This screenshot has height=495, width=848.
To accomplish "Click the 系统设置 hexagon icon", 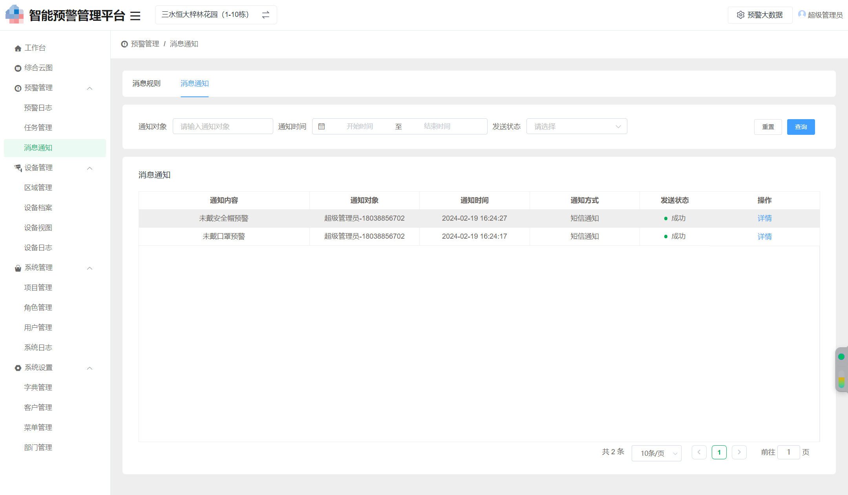I will (x=18, y=368).
